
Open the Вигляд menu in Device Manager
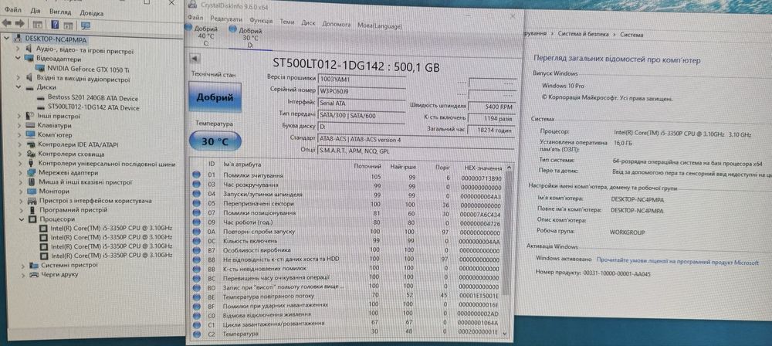[x=60, y=12]
